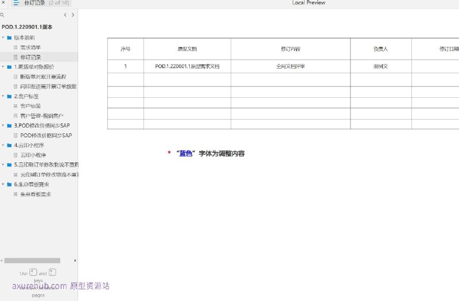Image resolution: width=459 pixels, height=301 pixels.
Task: Click the page icon beside 闪印推送需开票订单数据
Action: click(15, 86)
